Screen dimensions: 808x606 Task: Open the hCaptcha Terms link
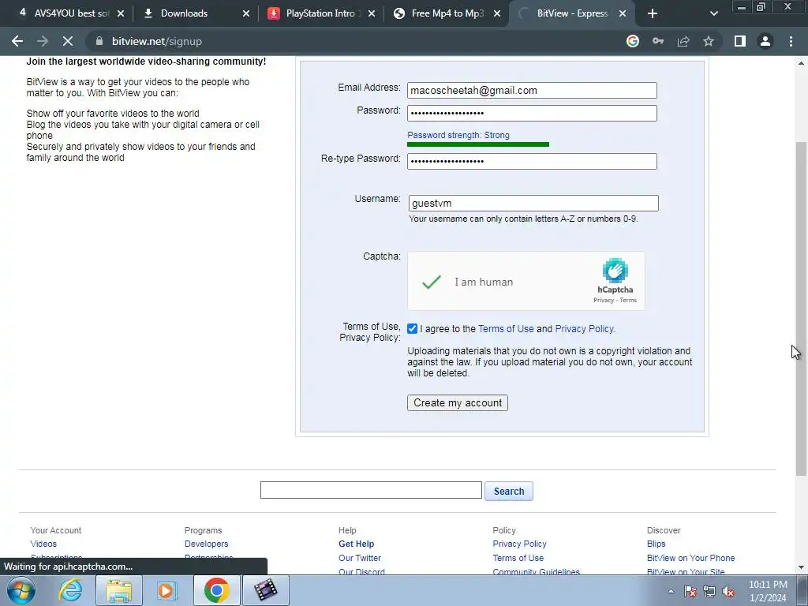click(628, 300)
